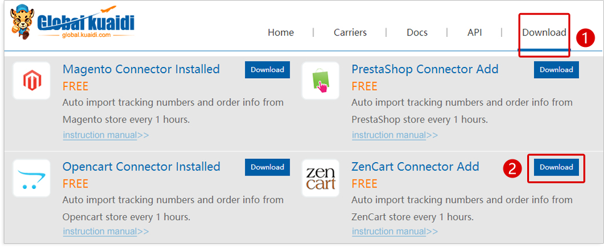This screenshot has height=247, width=604.
Task: Open the Carriers navigation item
Action: click(x=350, y=33)
